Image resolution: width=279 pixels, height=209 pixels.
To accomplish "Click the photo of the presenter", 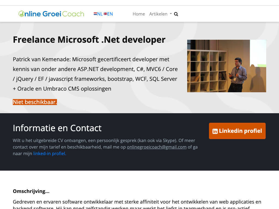I will pyautogui.click(x=226, y=66).
